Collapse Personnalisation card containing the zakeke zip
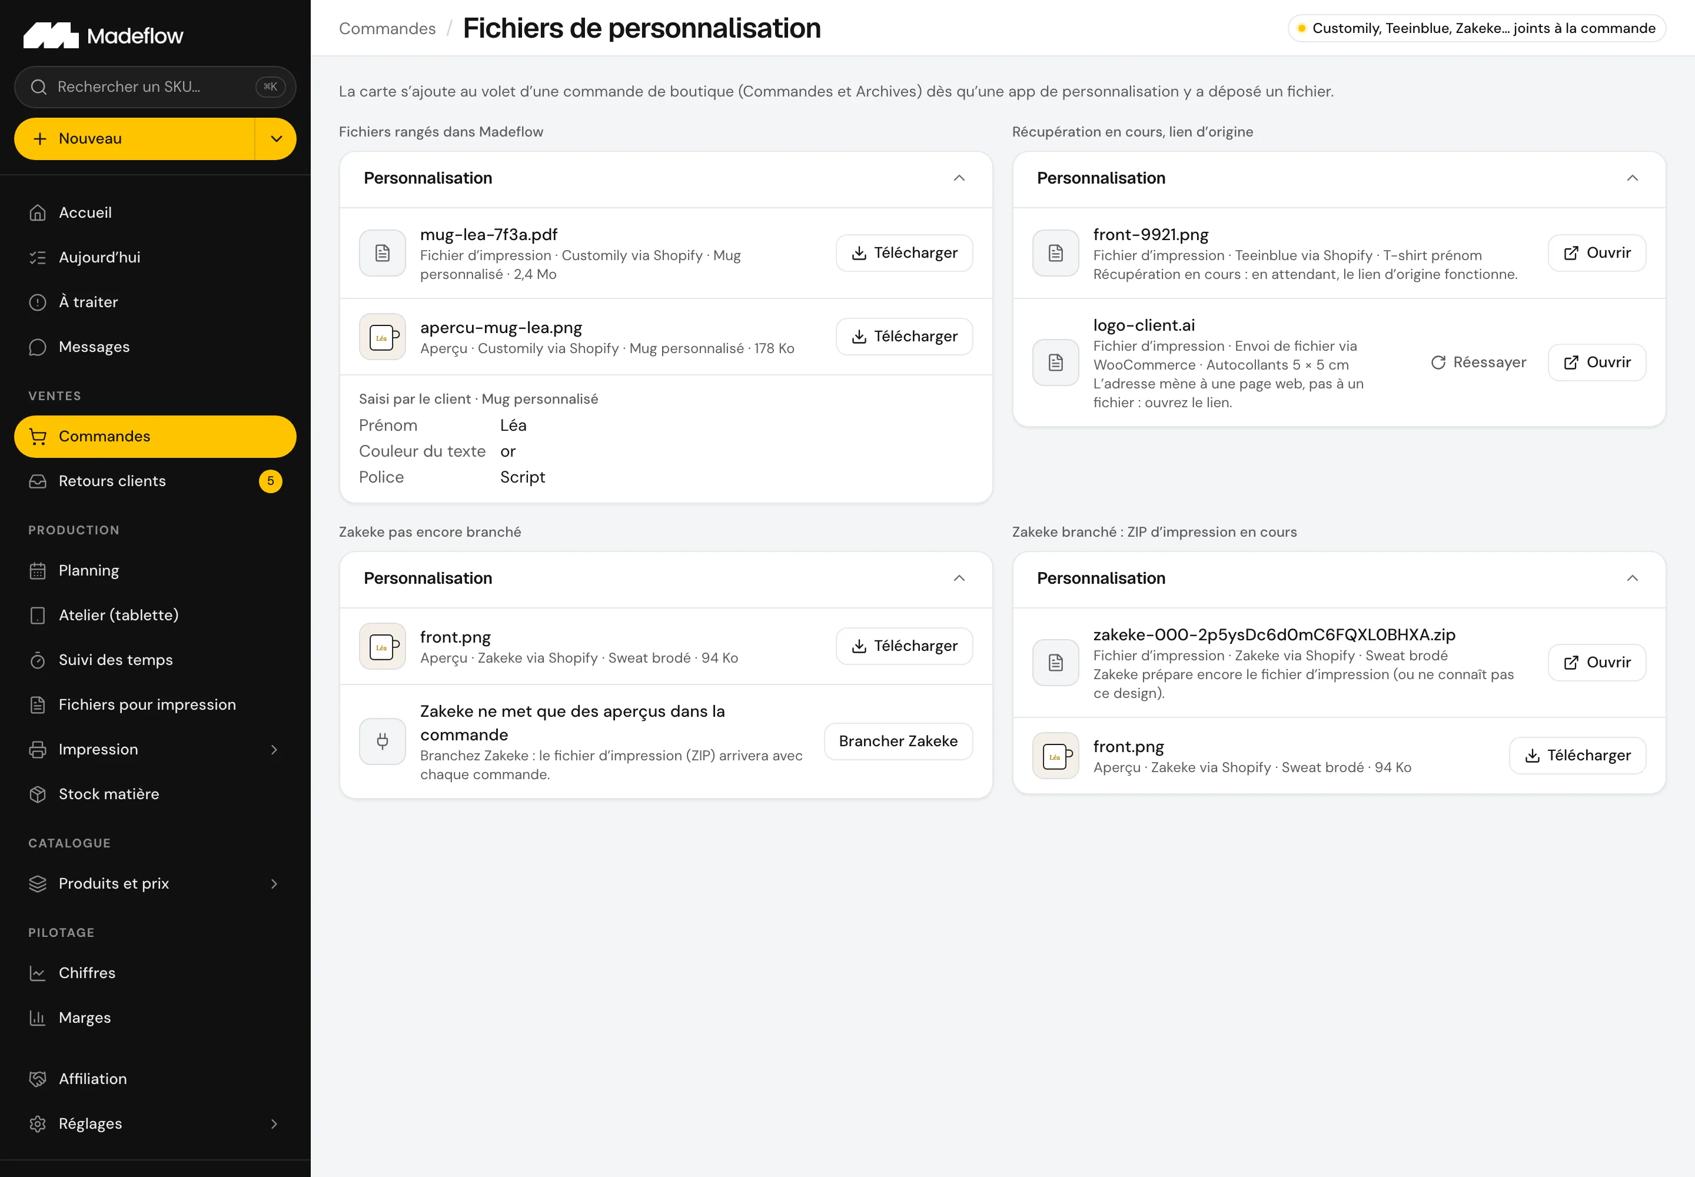1695x1177 pixels. click(1632, 578)
